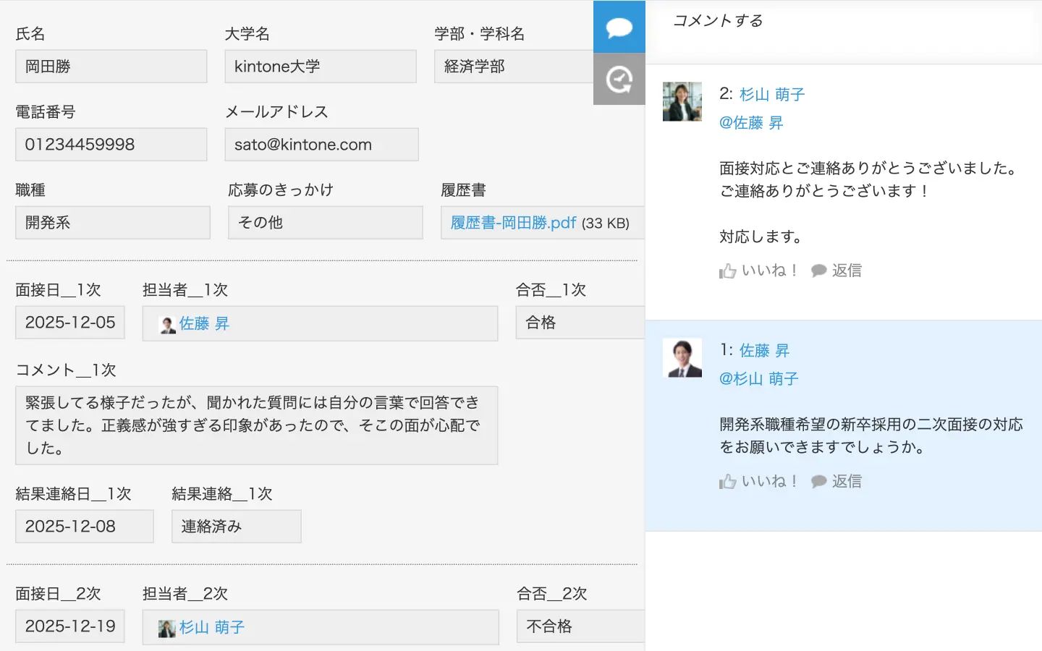Screen dimensions: 1042x651
Task: Click 佐藤 昇 author name on comment 1
Action: (x=764, y=351)
